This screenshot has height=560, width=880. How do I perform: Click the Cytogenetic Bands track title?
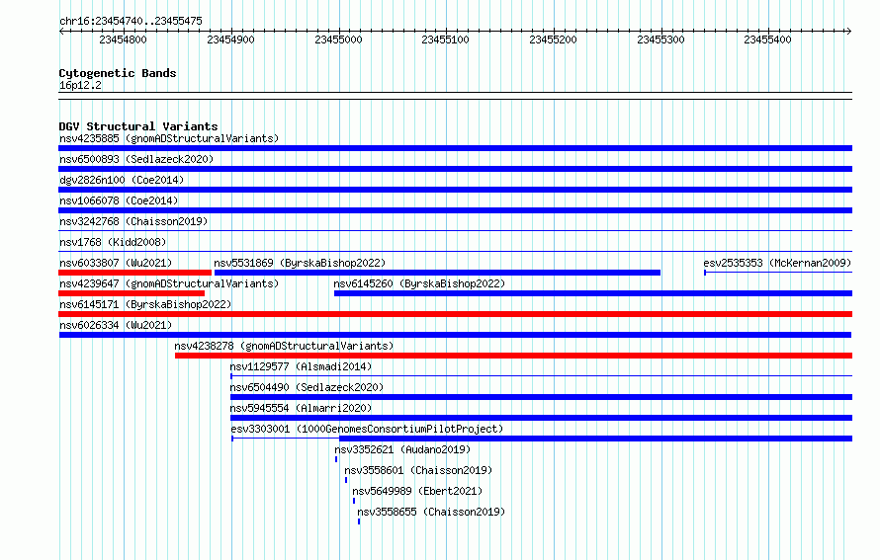(118, 73)
